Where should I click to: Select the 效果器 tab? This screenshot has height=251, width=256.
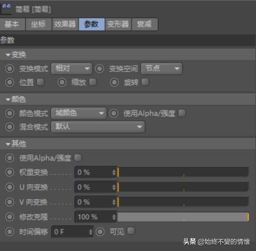(65, 24)
